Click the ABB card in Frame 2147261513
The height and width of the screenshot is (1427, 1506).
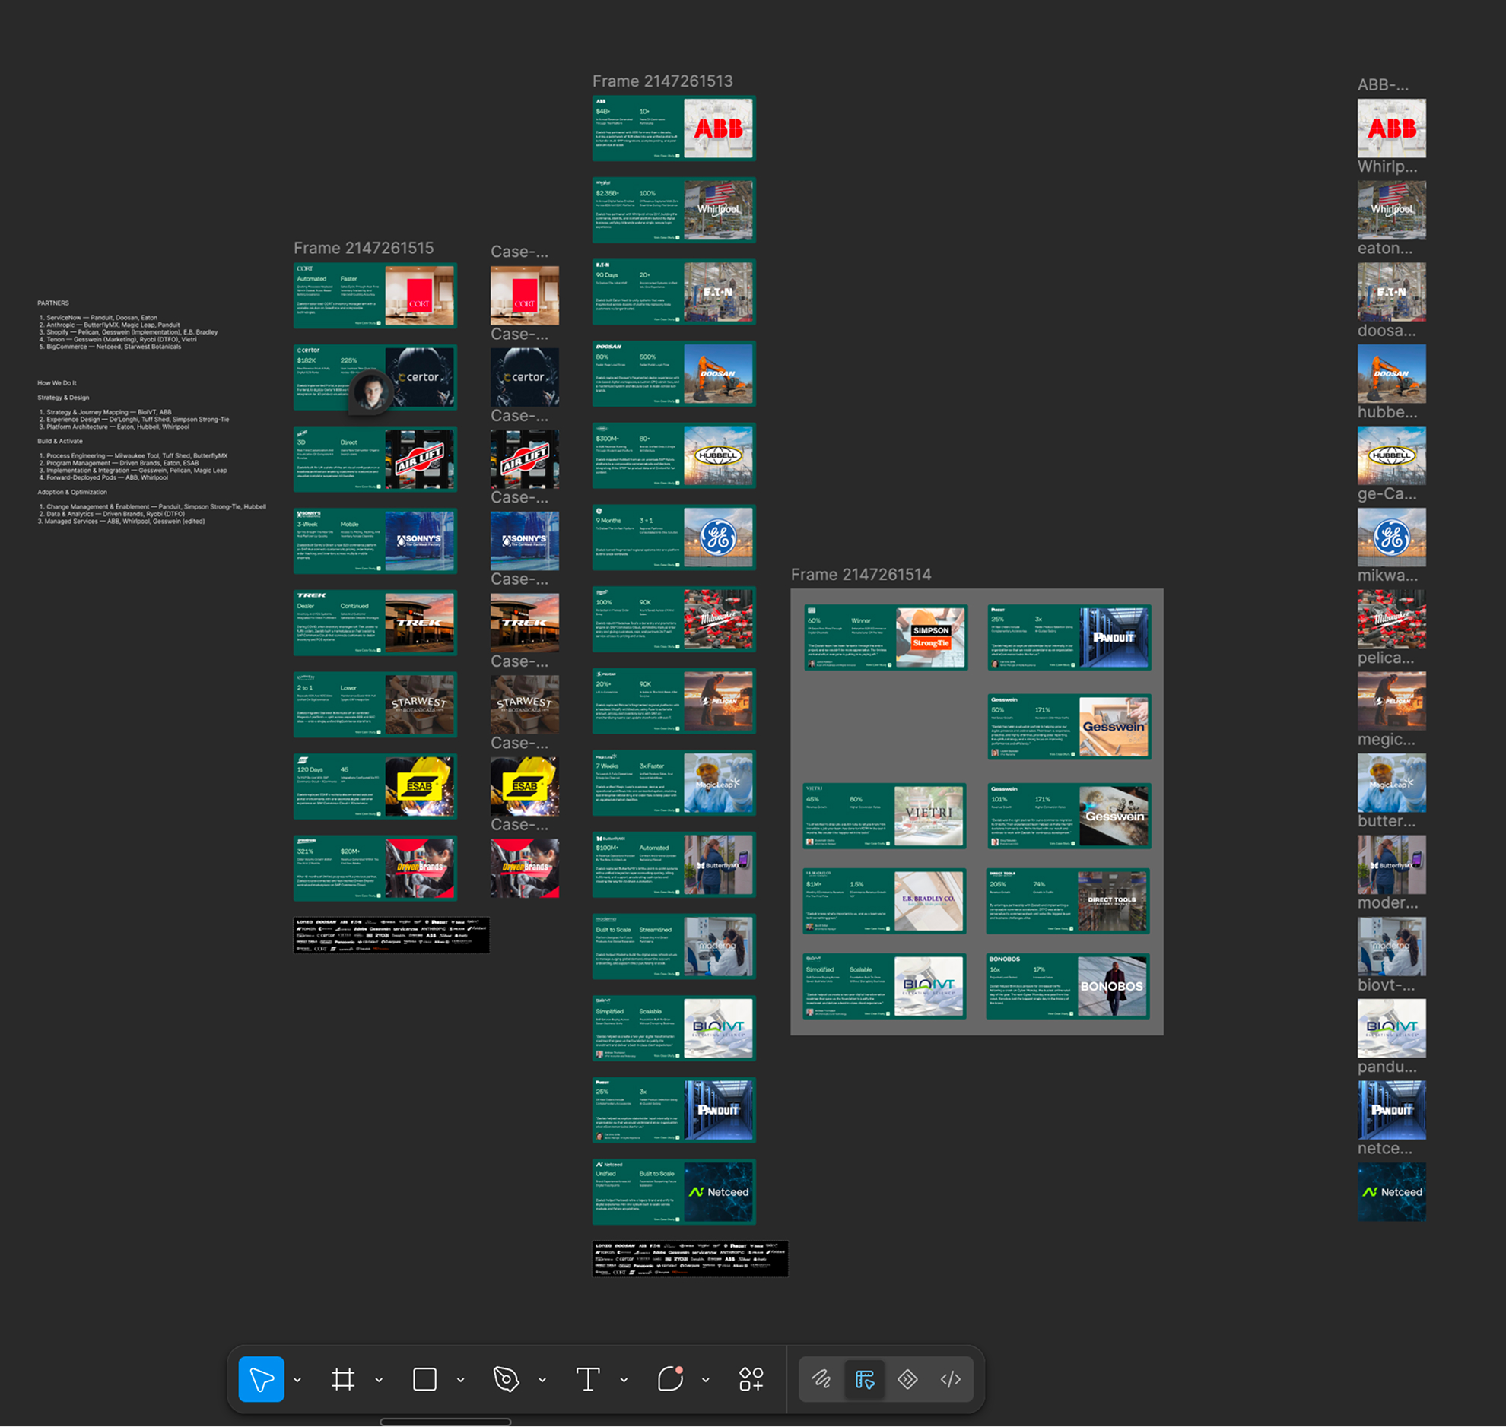(x=673, y=128)
